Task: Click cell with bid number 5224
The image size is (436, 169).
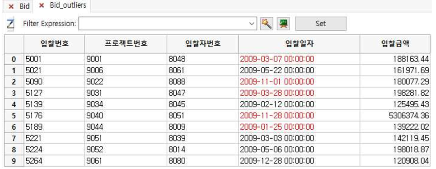Action: pyautogui.click(x=54, y=150)
